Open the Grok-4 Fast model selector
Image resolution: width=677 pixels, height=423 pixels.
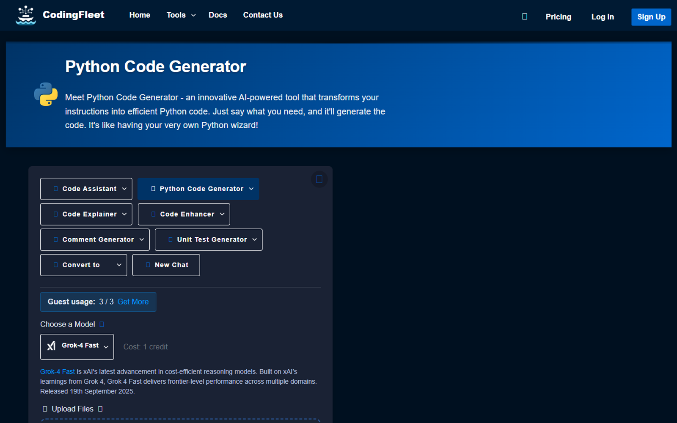point(77,347)
